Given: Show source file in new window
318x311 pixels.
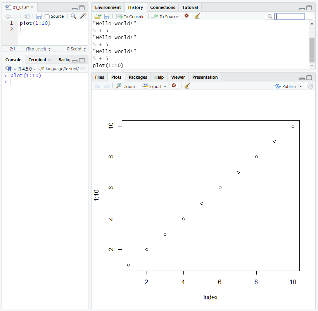Looking at the screenshot, I should pyautogui.click(x=27, y=16).
